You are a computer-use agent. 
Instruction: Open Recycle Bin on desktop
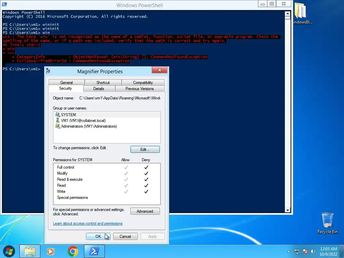point(327,223)
